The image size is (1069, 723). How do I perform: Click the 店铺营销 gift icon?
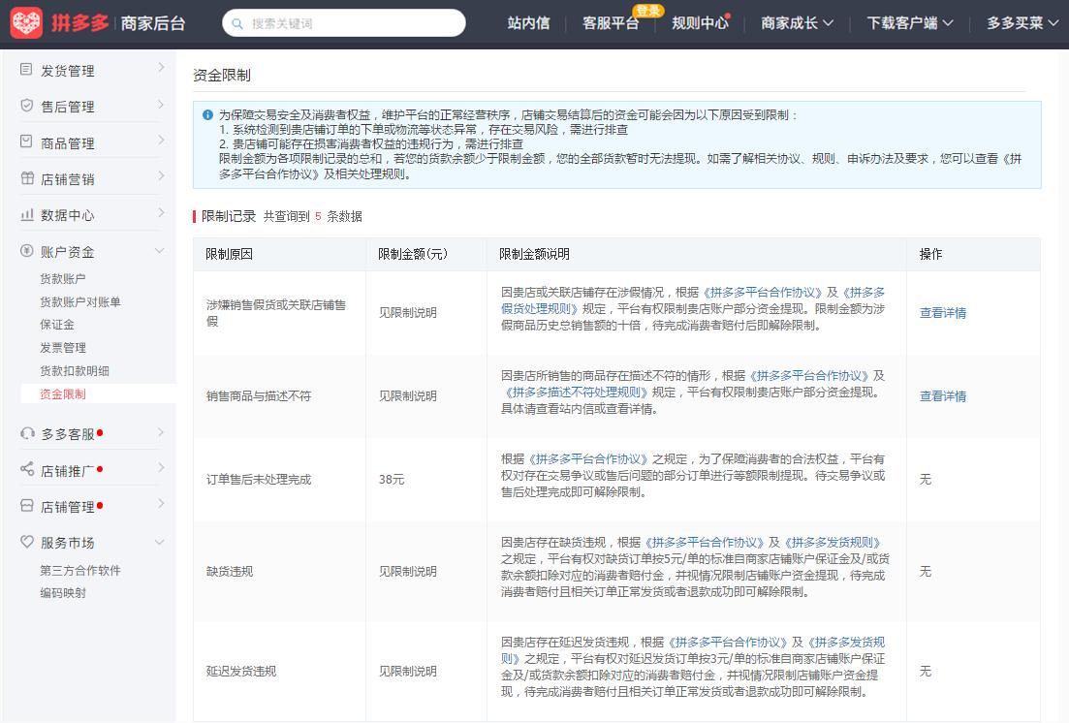tap(25, 178)
